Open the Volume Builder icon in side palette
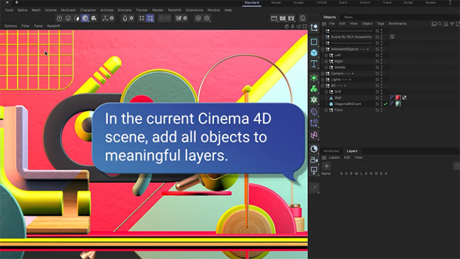The image size is (460, 259). point(314,100)
